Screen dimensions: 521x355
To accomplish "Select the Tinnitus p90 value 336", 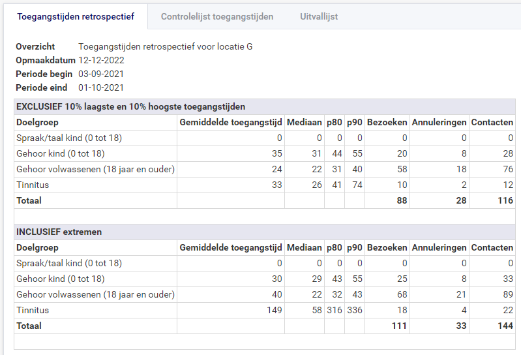I will 355,310.
